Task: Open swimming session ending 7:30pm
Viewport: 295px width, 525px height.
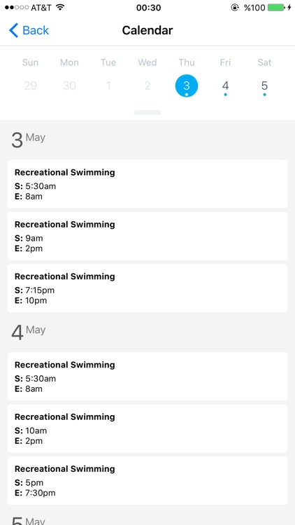Action: 147,480
